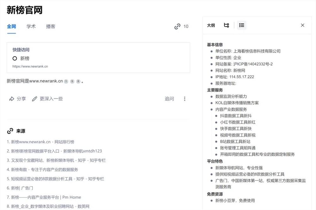Click the link icon showing 10 sources
Image resolution: width=316 pixels, height=210 pixels.
click(178, 26)
